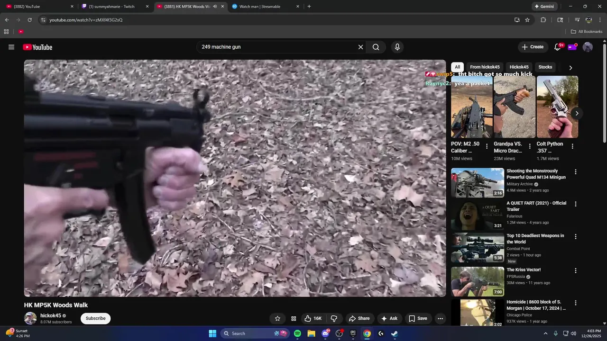
Task: Click the Create button
Action: point(533,47)
